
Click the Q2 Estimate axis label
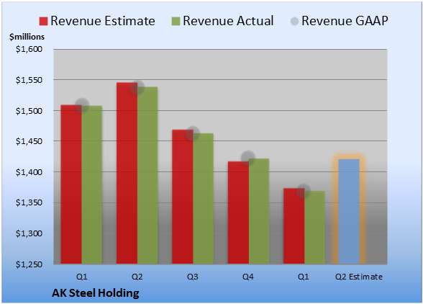click(359, 277)
